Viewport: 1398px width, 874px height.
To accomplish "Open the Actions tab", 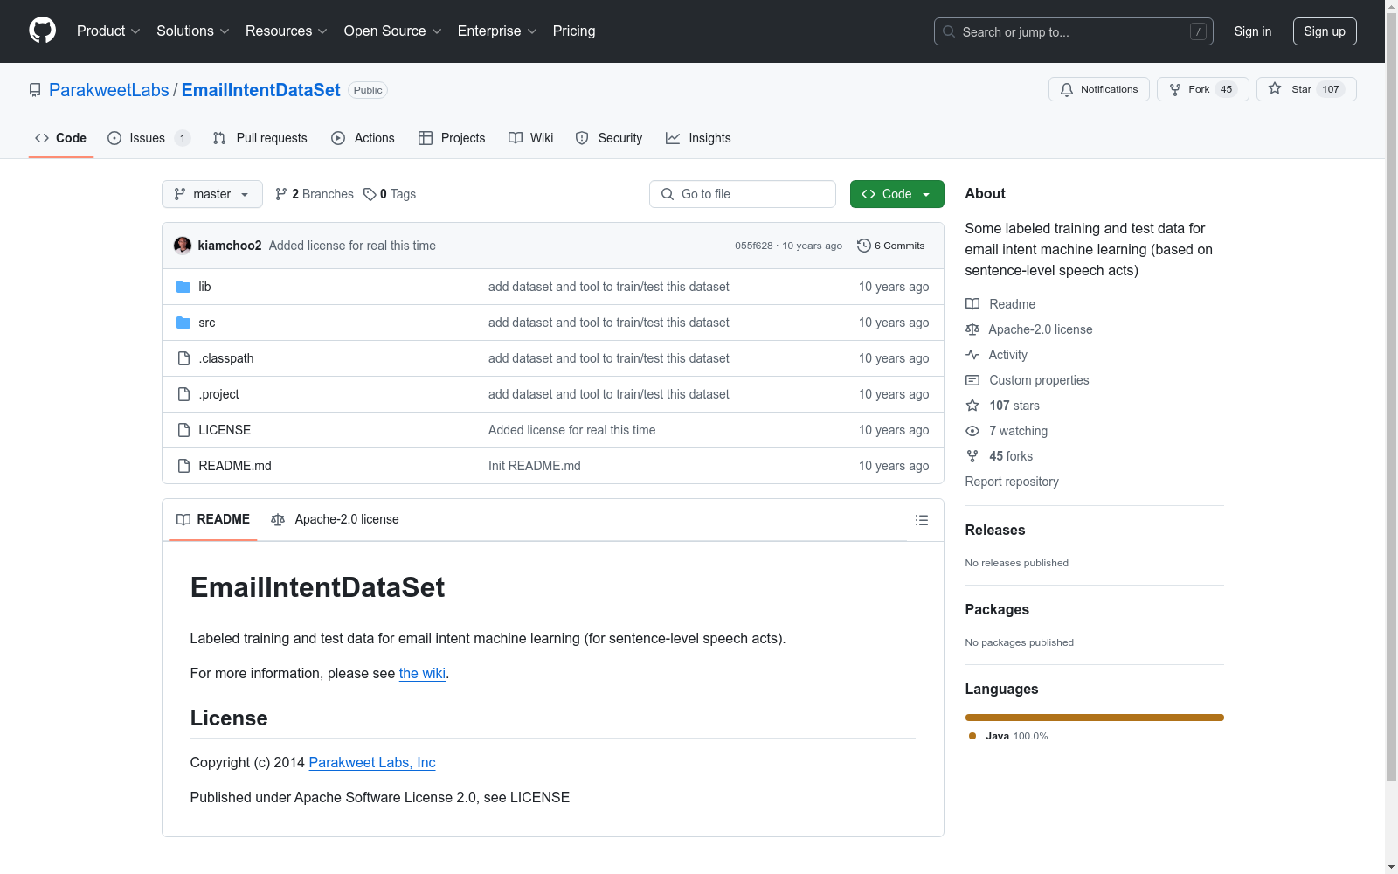I will click(x=363, y=138).
